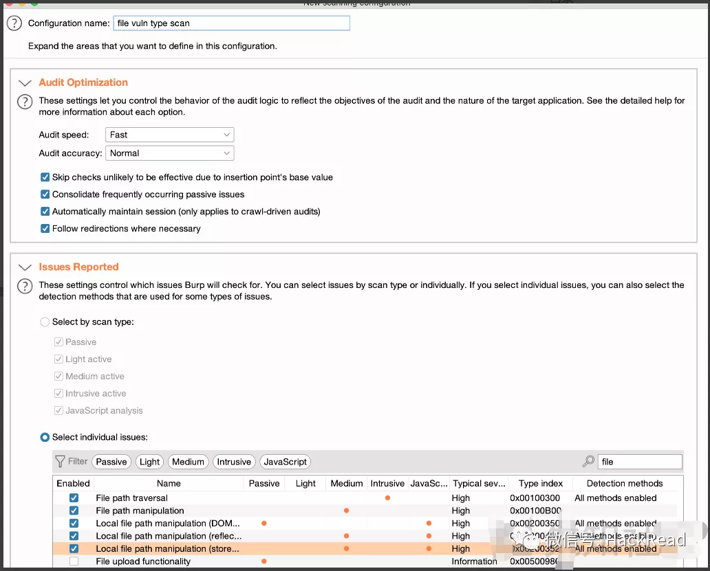Screen dimensions: 710x571
Task: Select 'Local file path manipulation (DOM...' name
Action: [168, 523]
